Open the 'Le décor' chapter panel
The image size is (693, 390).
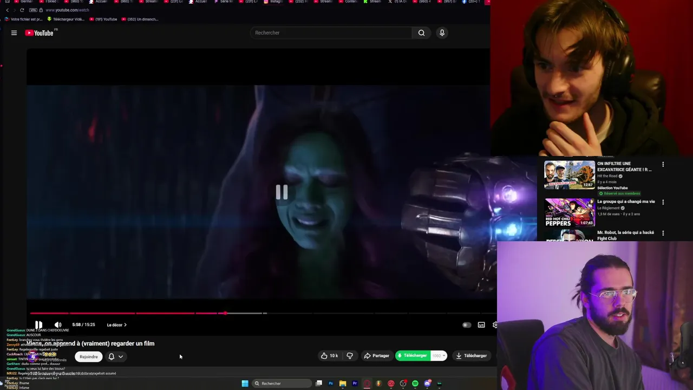pos(116,325)
